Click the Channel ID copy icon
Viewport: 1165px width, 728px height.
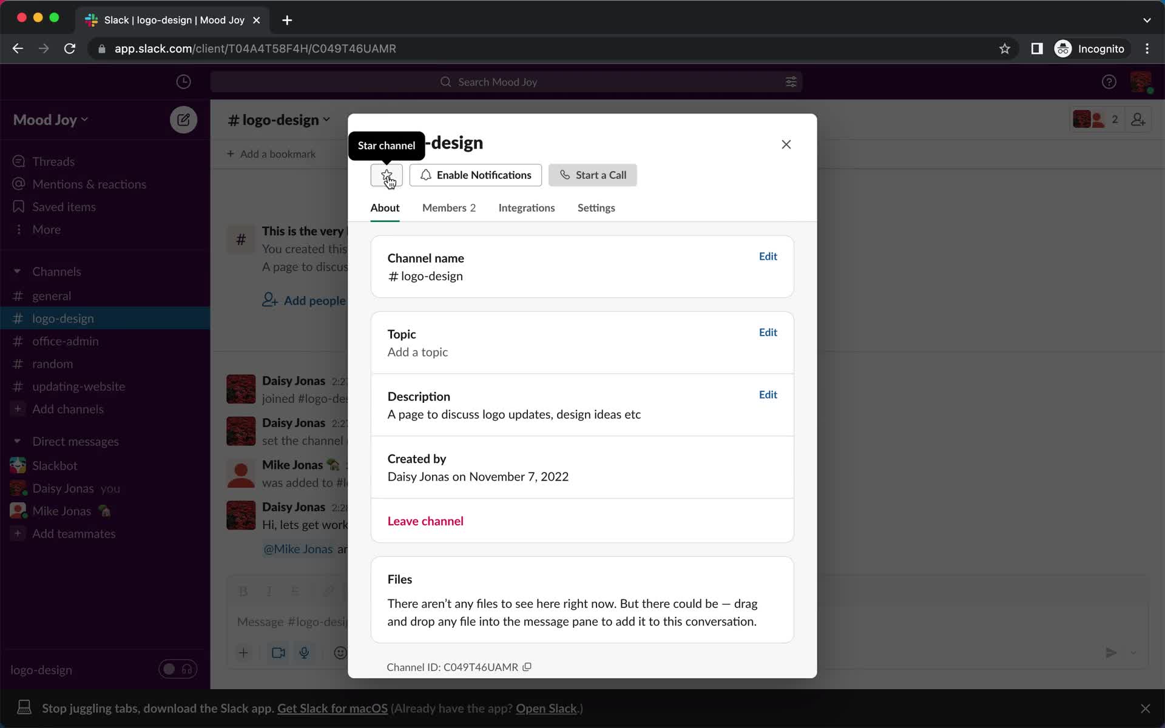click(527, 667)
